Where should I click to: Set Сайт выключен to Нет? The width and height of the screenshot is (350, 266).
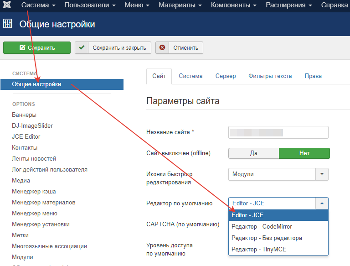click(x=304, y=153)
